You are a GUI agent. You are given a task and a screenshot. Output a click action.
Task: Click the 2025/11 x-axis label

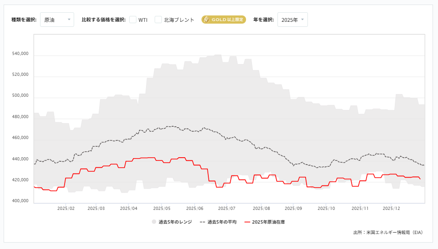click(x=360, y=209)
